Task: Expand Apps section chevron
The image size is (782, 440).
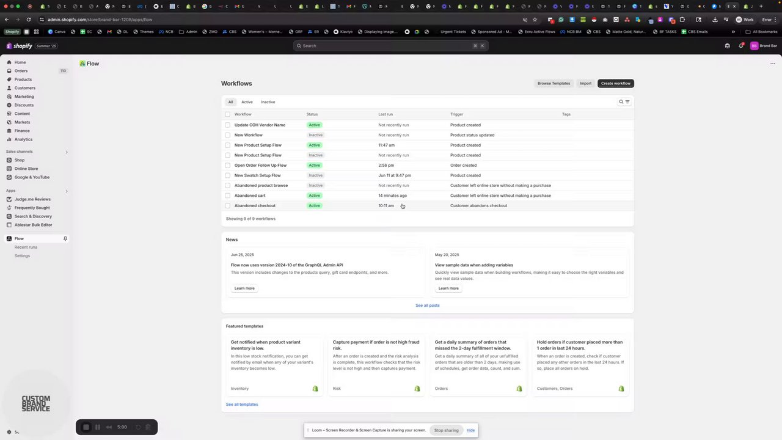Action: tap(67, 191)
